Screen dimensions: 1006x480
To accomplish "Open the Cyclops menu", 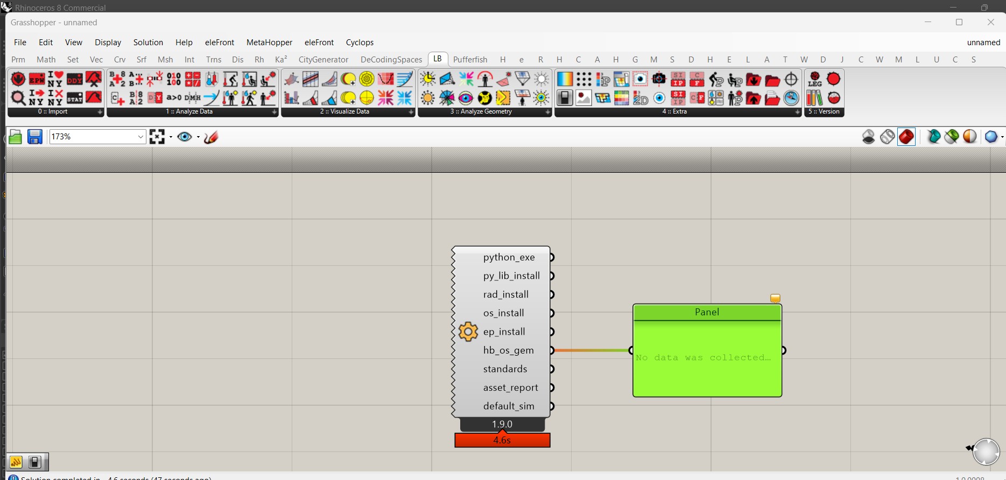I will coord(360,43).
